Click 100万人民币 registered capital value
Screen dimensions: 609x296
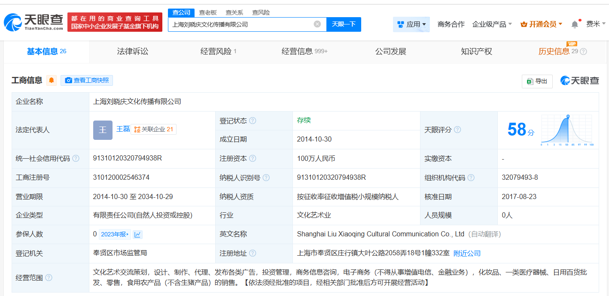pos(316,159)
